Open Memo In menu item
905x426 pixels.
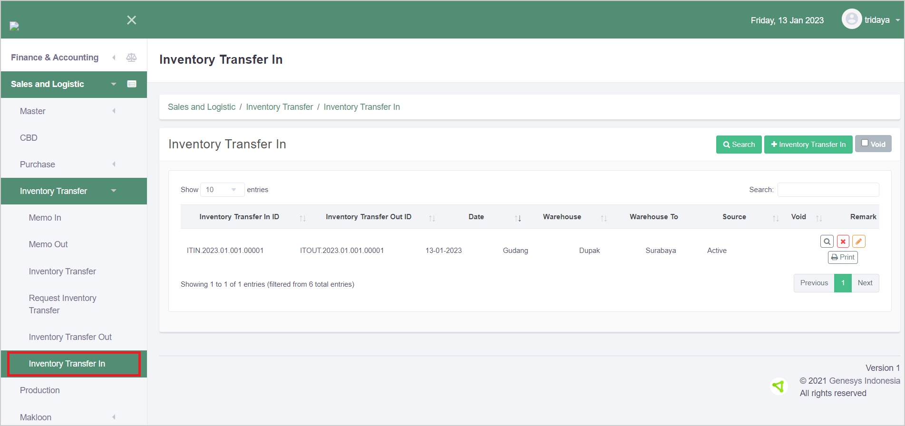coord(45,218)
